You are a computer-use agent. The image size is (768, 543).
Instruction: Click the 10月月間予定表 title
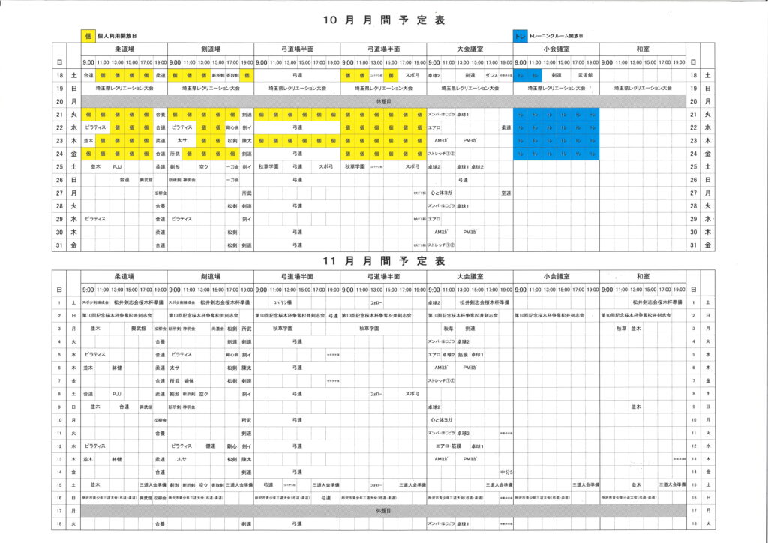coord(384,19)
